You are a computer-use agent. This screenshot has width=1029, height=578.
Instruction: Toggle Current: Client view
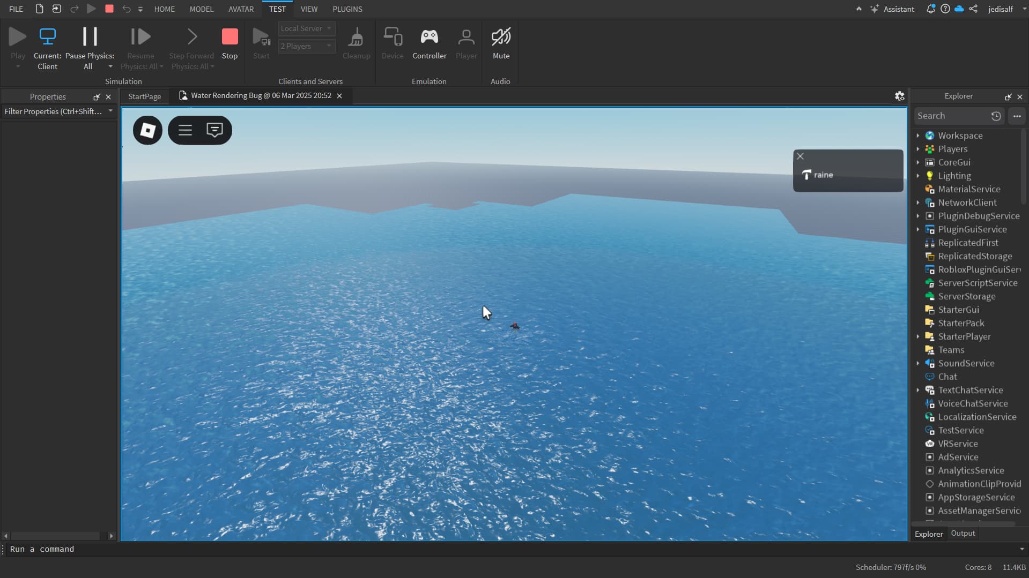pyautogui.click(x=47, y=42)
